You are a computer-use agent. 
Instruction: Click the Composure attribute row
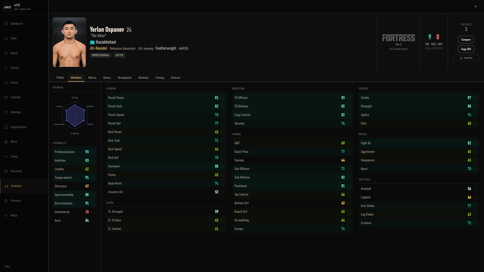coord(419,160)
